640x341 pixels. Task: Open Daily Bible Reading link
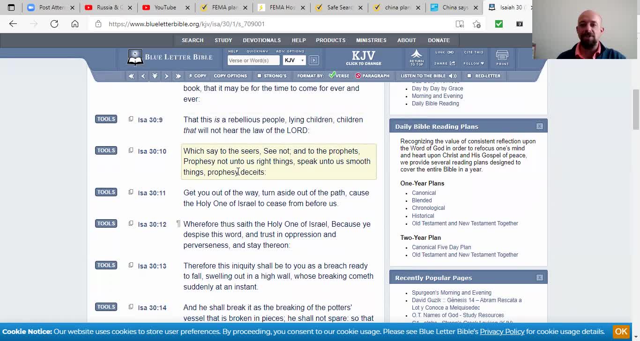pos(435,104)
